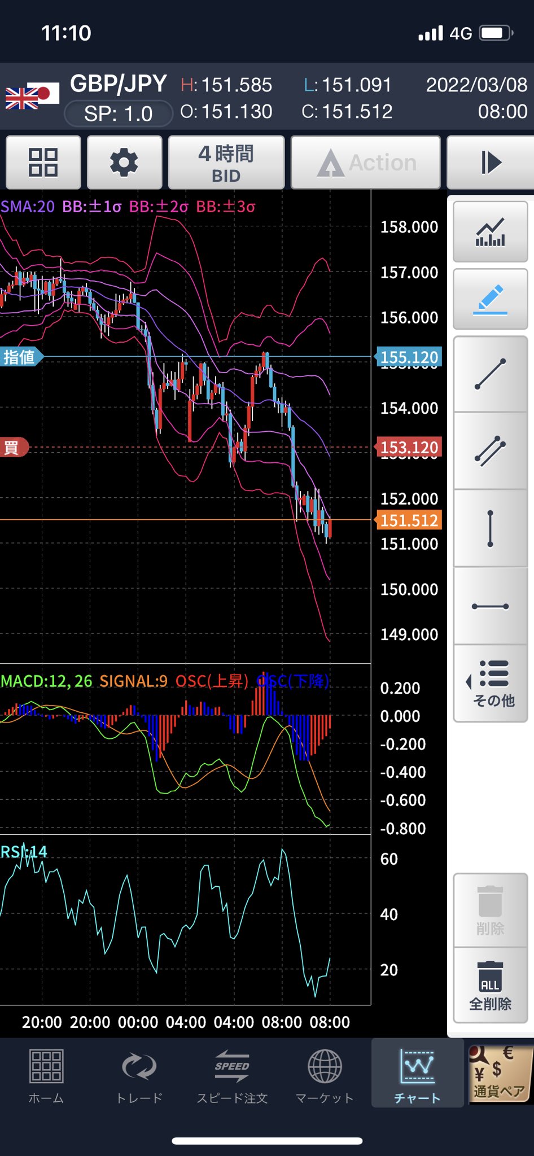This screenshot has width=534, height=1156.
Task: Tap the close price C: 151.512
Action: pyautogui.click(x=347, y=111)
